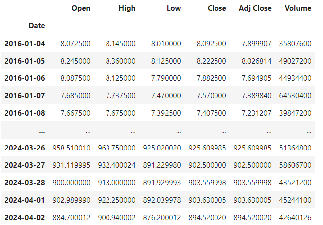Click the 2024-04-02 row index
This screenshot has width=323, height=225.
click(25, 218)
